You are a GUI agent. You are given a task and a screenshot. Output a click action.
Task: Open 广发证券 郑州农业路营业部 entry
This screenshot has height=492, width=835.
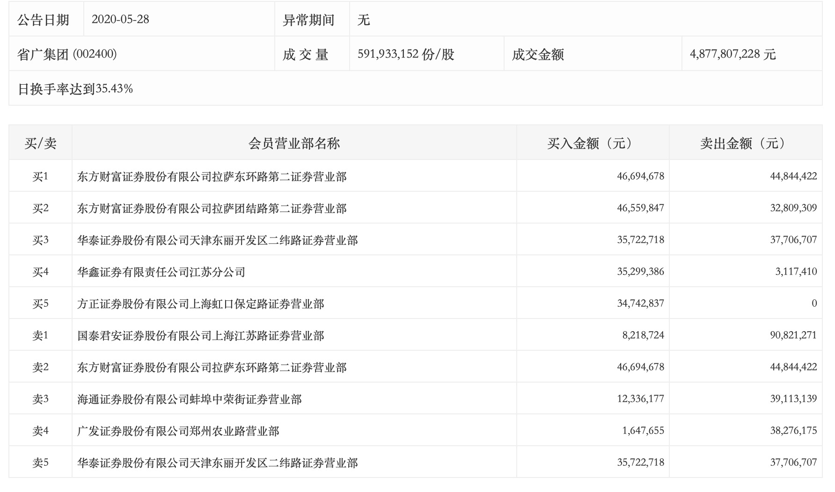click(178, 431)
